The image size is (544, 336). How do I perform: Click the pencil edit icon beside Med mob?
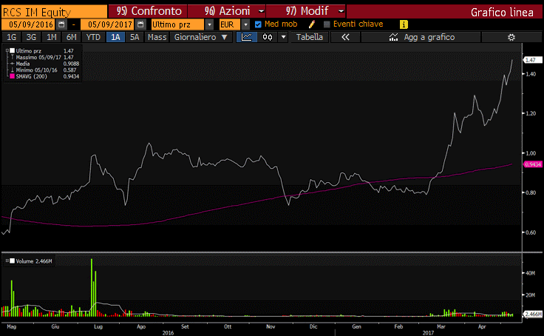pyautogui.click(x=312, y=24)
